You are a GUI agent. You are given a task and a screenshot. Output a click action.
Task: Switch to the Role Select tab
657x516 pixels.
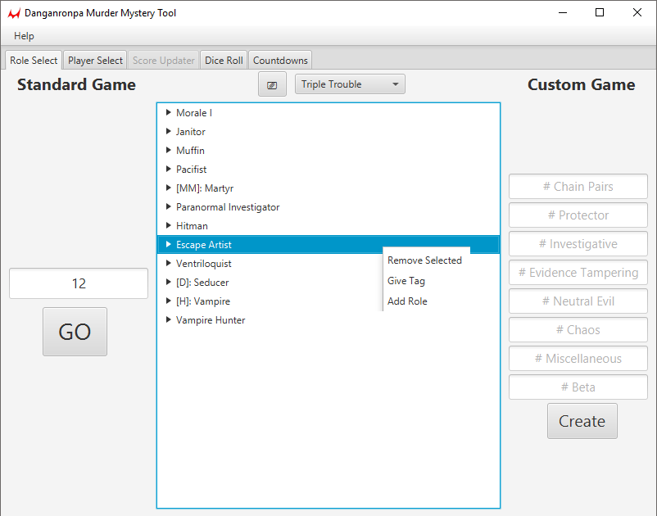click(34, 61)
